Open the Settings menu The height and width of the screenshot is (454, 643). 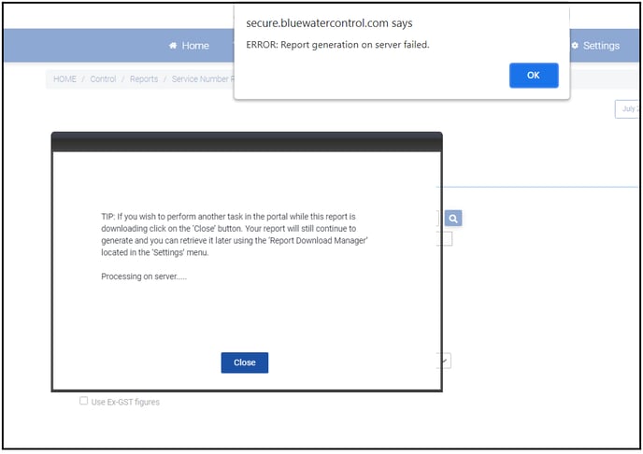600,46
